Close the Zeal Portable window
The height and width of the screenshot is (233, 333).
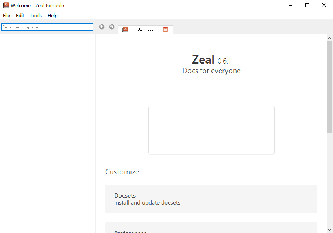tap(324, 5)
